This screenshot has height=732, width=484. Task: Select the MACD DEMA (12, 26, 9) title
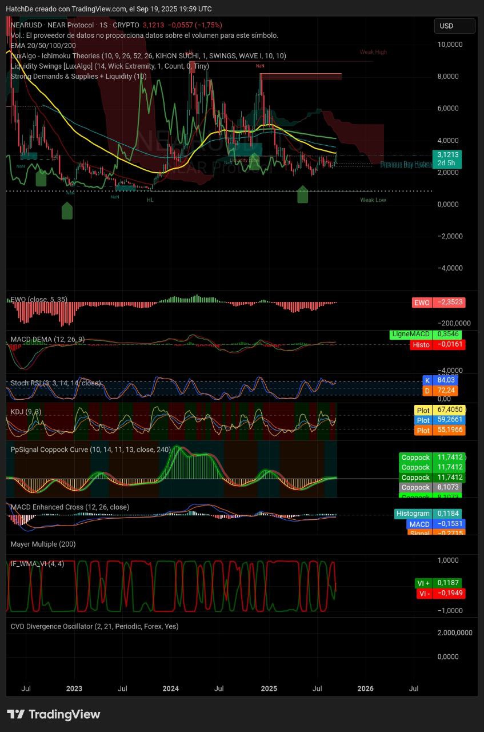coord(48,340)
